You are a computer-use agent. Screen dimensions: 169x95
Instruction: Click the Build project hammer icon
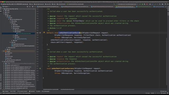click(114, 4)
